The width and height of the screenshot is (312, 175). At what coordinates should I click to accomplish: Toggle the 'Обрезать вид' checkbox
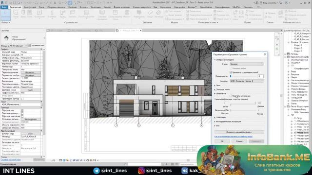click(x=22, y=110)
